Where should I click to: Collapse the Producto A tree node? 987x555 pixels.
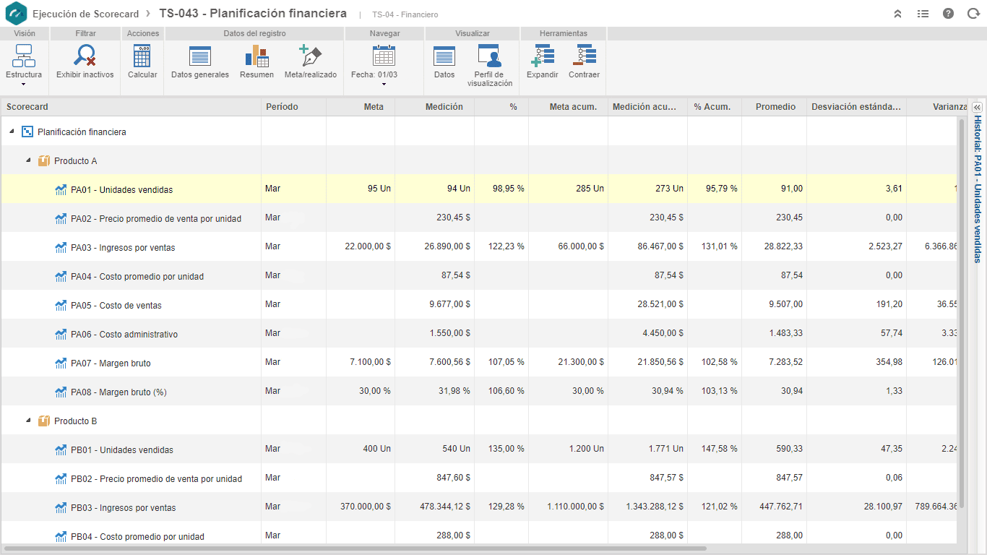click(x=28, y=160)
